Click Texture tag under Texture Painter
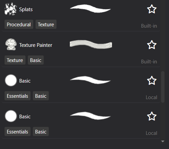Screen dimensions: 169x149 pos(15,60)
